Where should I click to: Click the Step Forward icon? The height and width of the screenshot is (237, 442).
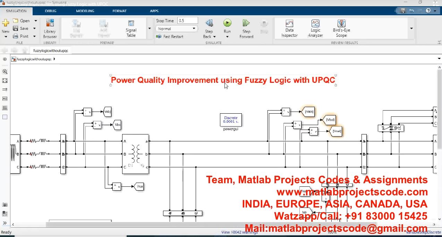(x=246, y=28)
